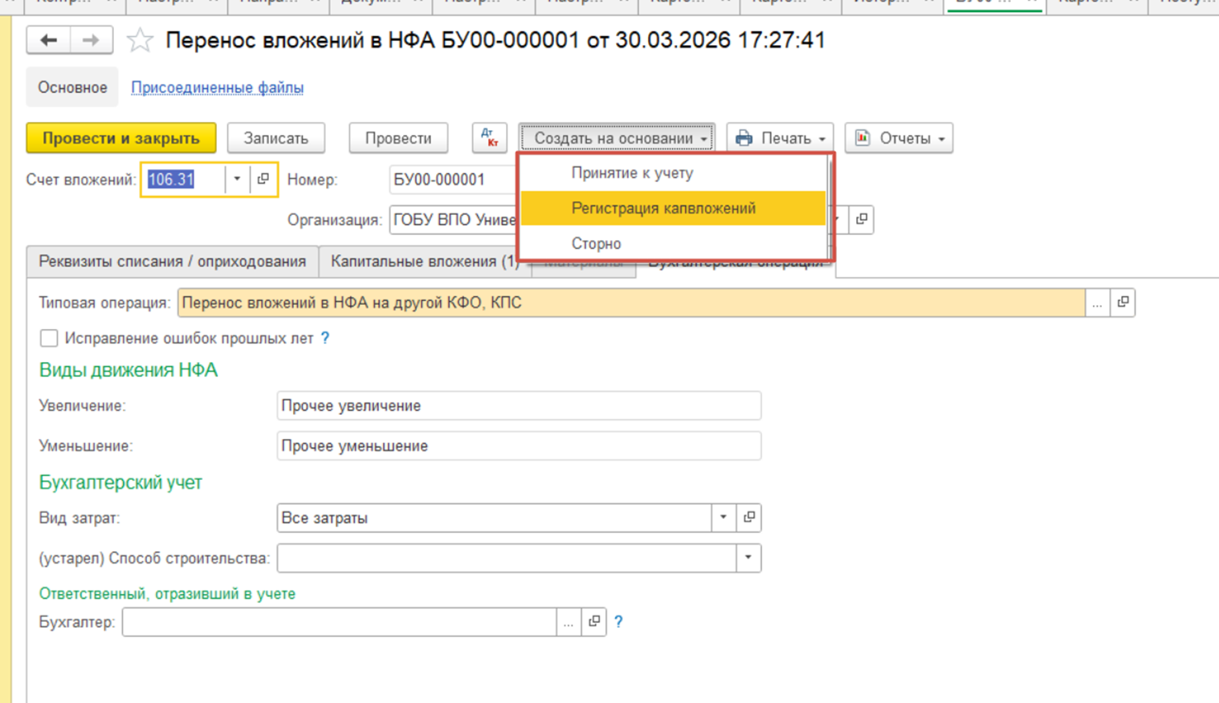Choose Принятие к учету menu item
This screenshot has height=703, width=1219.
coord(673,173)
